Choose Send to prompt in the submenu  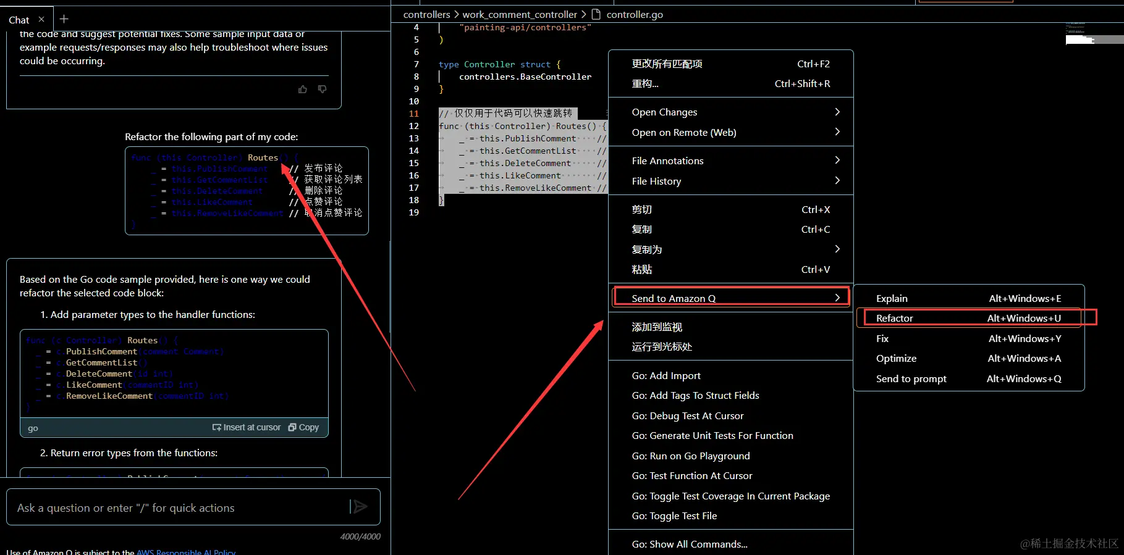(x=969, y=379)
